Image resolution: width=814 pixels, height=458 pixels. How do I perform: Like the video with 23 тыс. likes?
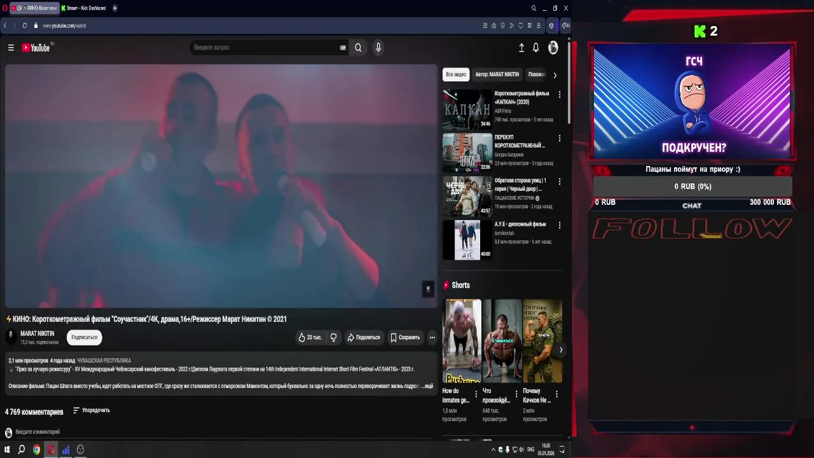pos(310,338)
